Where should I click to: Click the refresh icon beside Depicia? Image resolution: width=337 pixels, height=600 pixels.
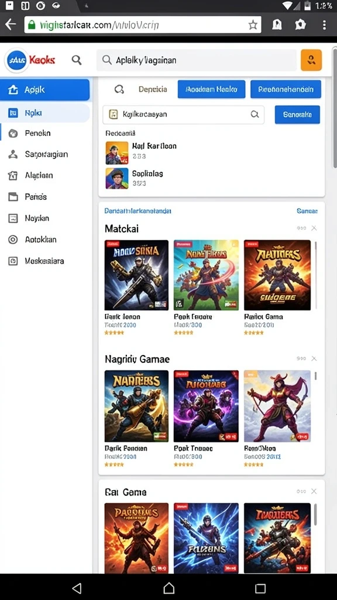(x=119, y=89)
